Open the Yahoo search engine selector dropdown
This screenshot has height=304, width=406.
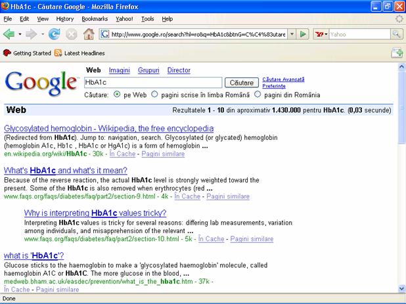(321, 33)
